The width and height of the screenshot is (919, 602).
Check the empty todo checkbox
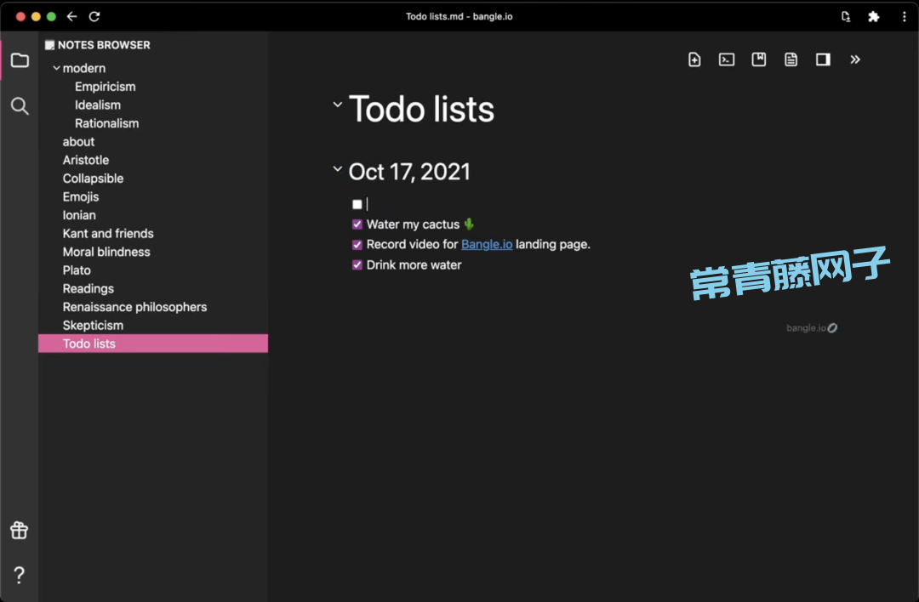coord(357,204)
